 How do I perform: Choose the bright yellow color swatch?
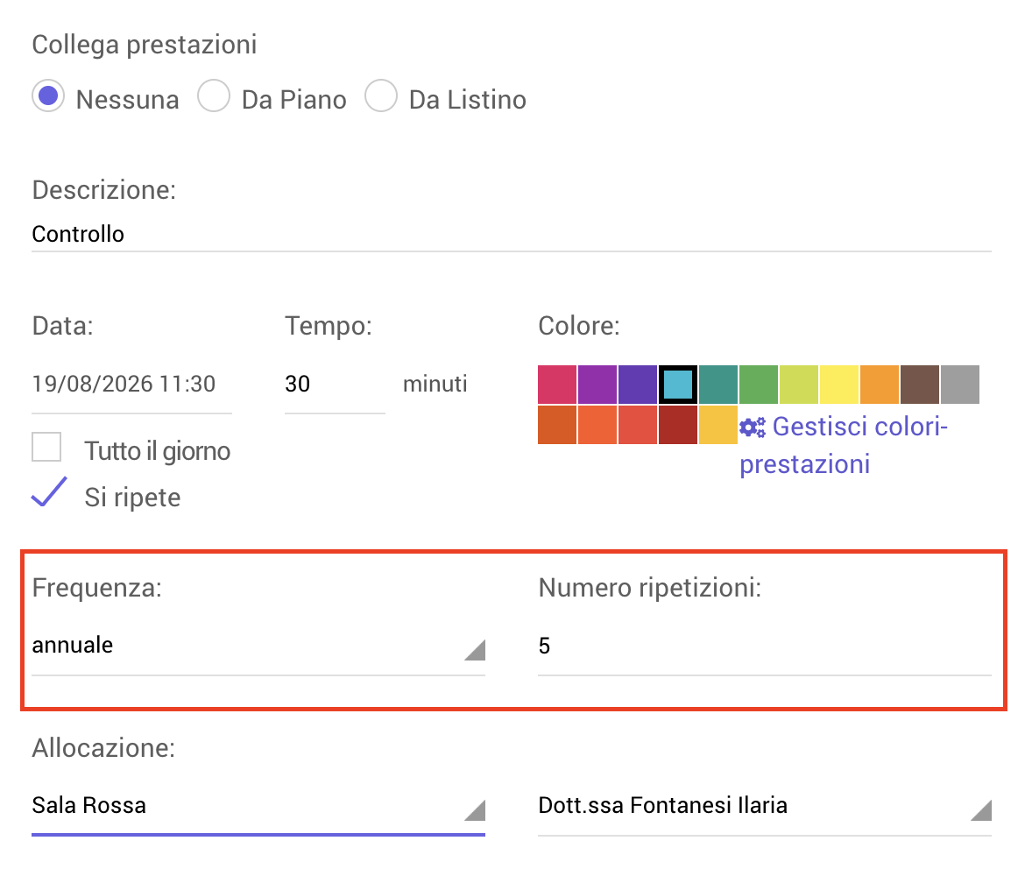tap(839, 385)
